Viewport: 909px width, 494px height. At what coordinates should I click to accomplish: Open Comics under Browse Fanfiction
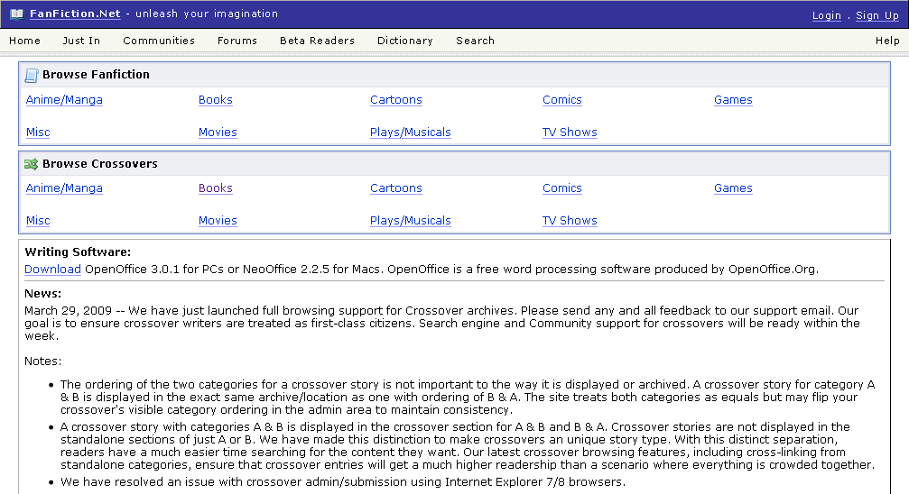561,99
